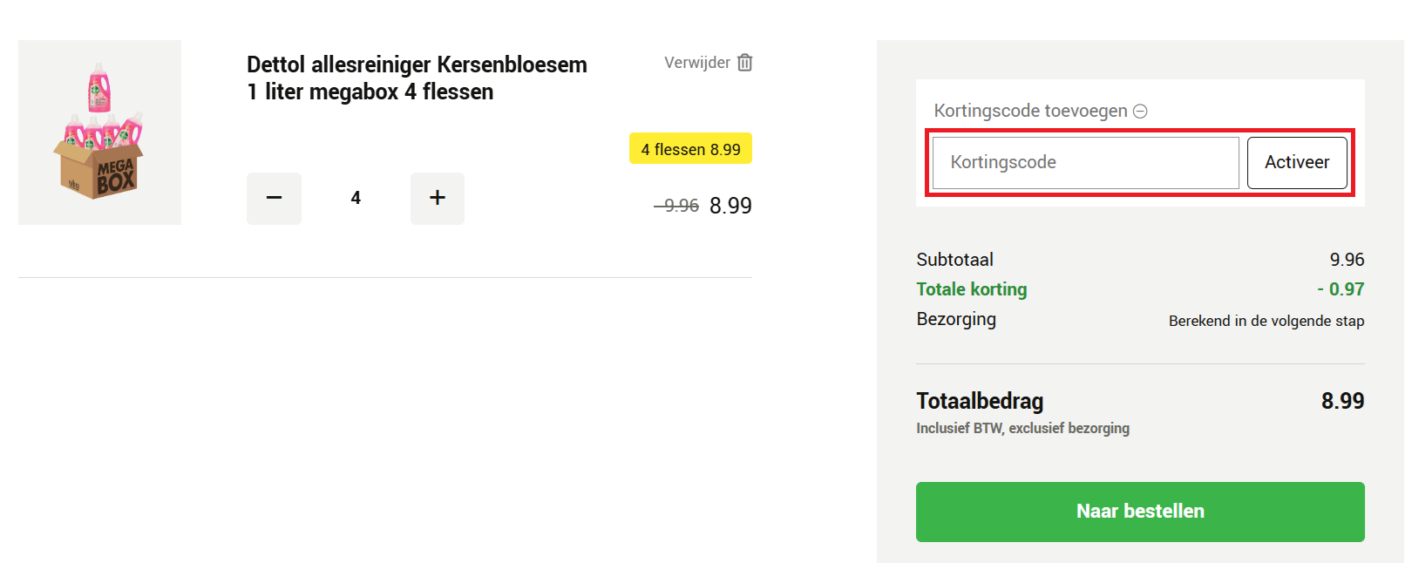Click the green Totale korting label

(971, 288)
